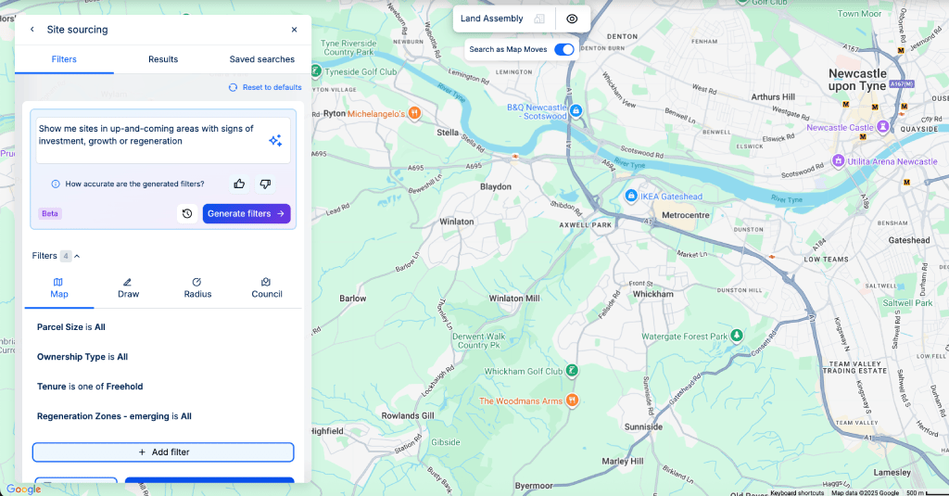The height and width of the screenshot is (496, 949).
Task: Click the thumbs up feedback icon
Action: [x=239, y=184]
